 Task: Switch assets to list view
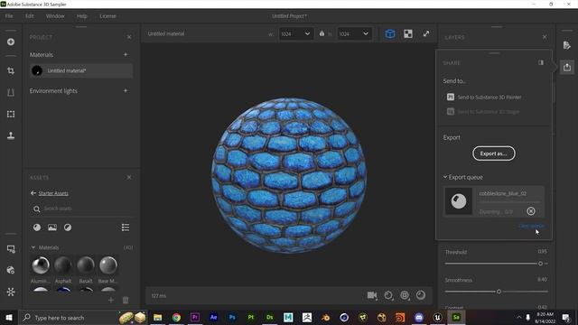(126, 227)
